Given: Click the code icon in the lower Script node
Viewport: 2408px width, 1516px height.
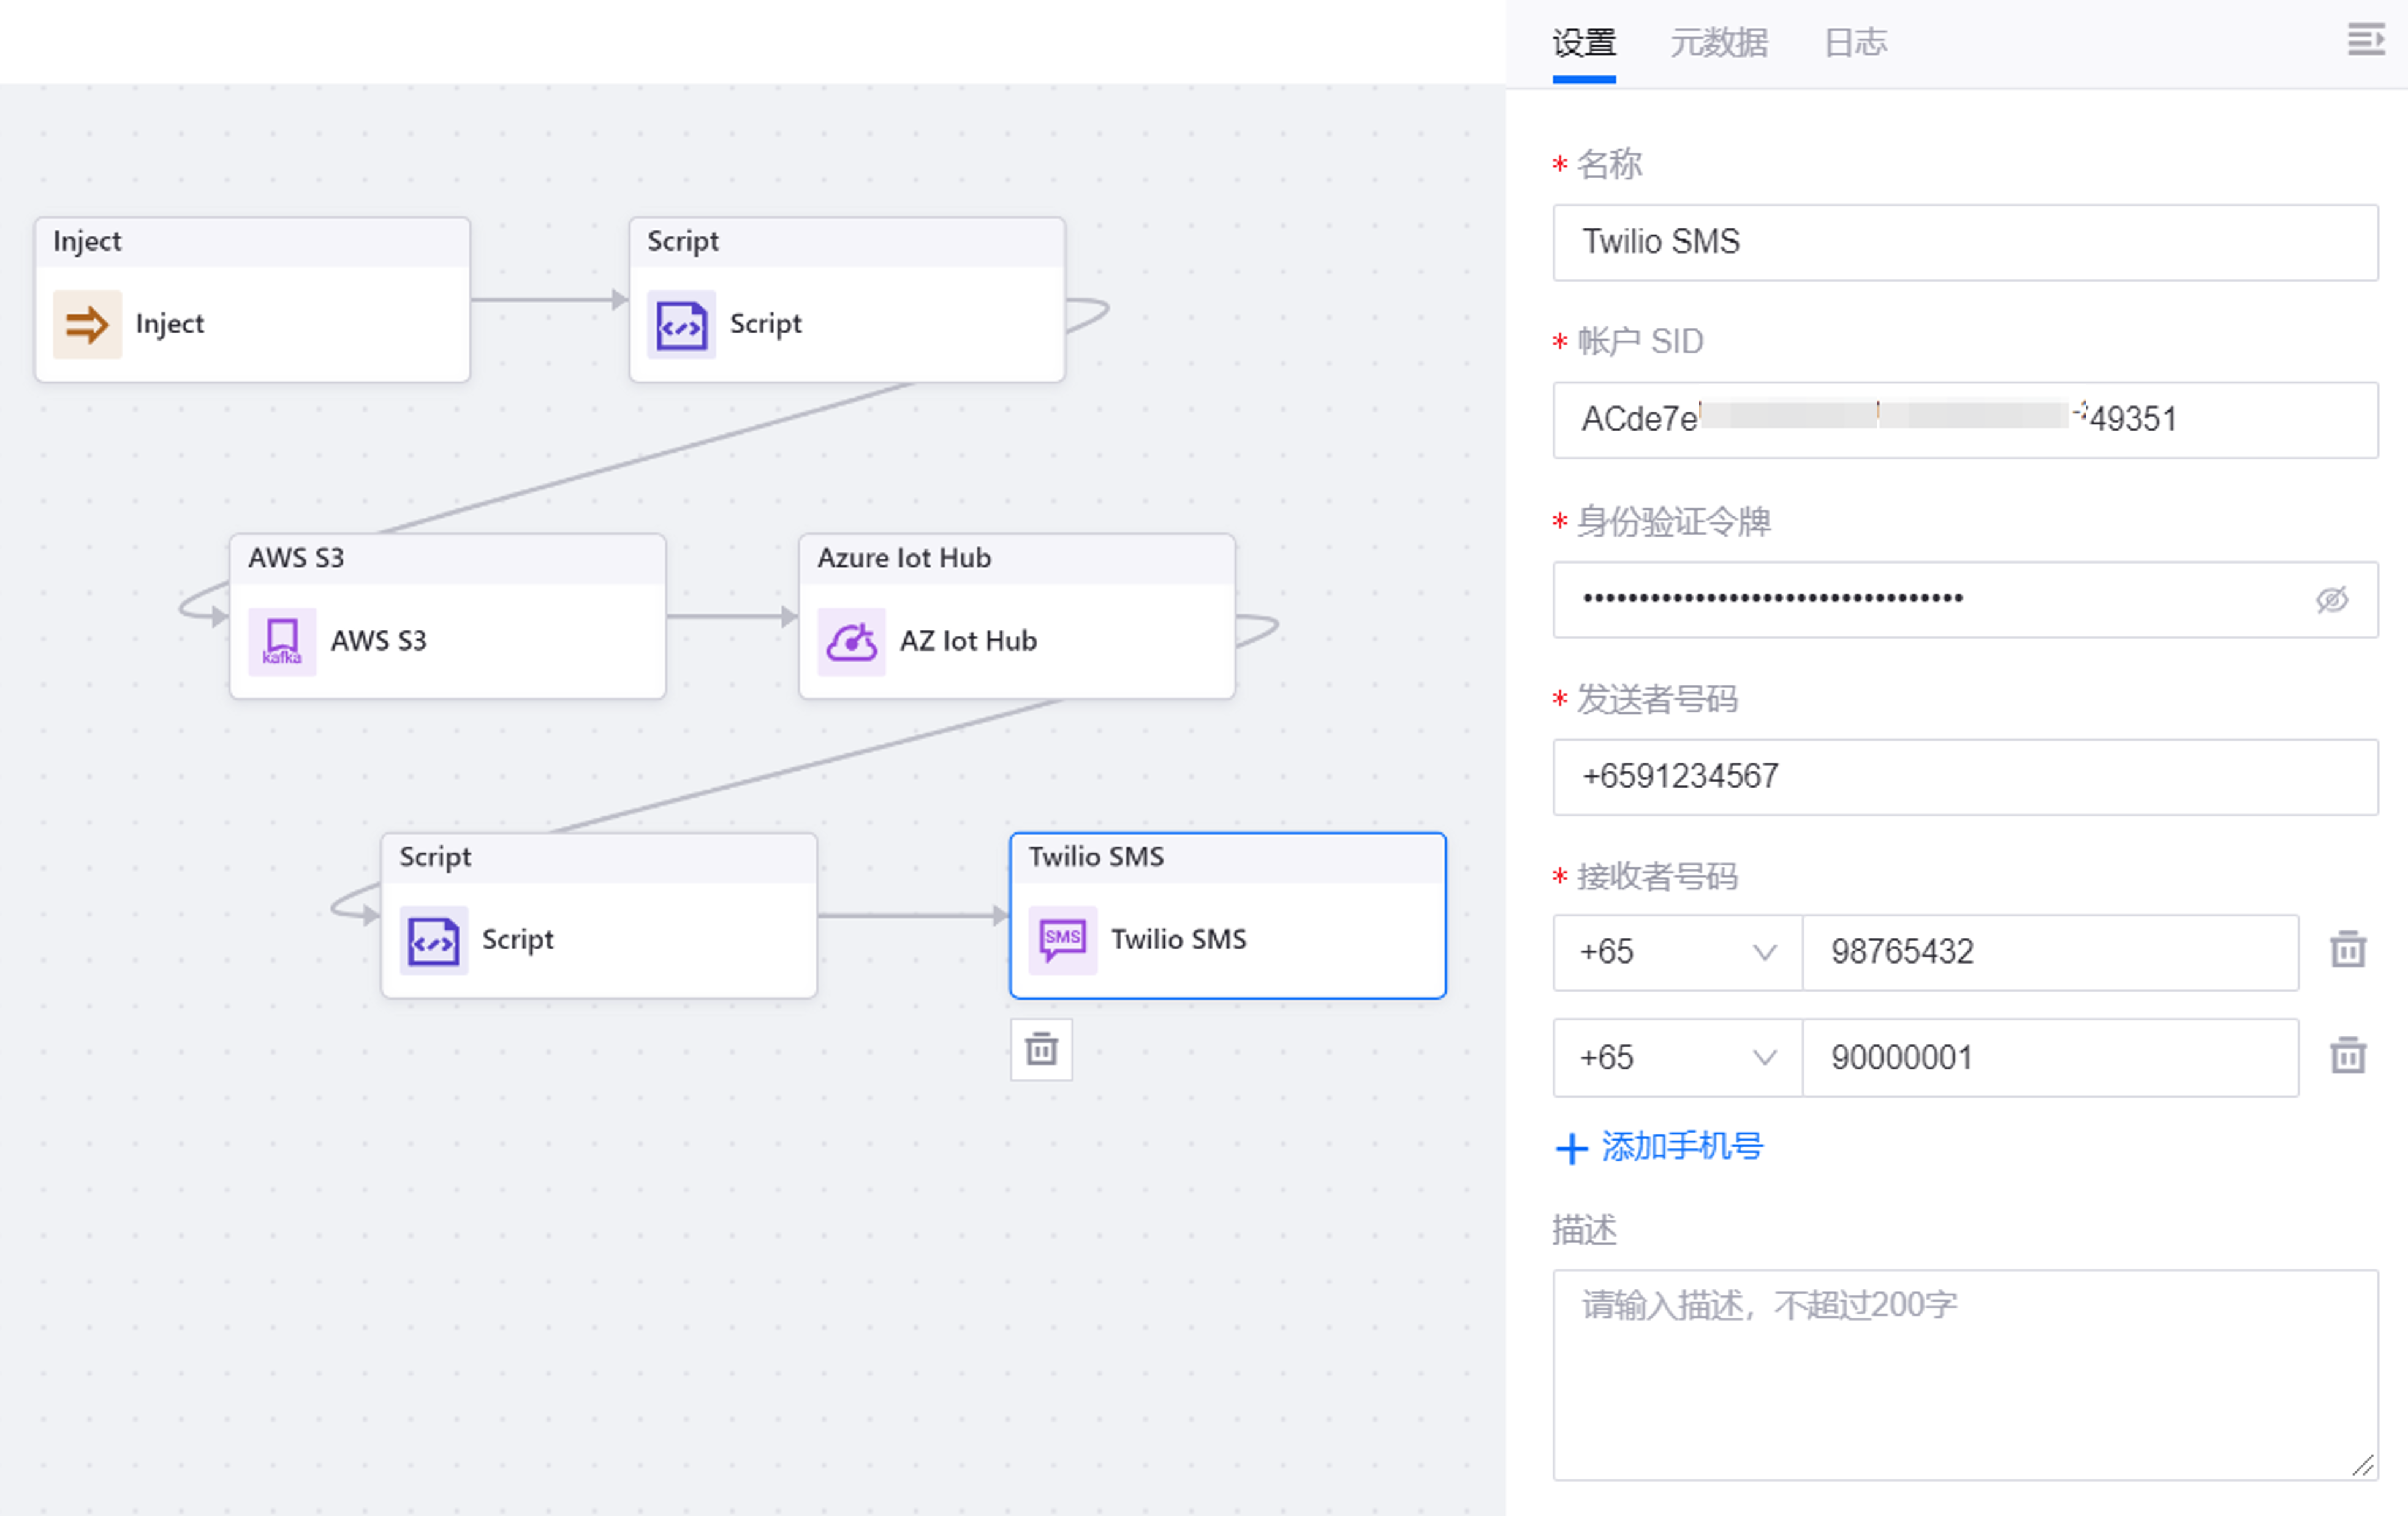Looking at the screenshot, I should click(433, 939).
